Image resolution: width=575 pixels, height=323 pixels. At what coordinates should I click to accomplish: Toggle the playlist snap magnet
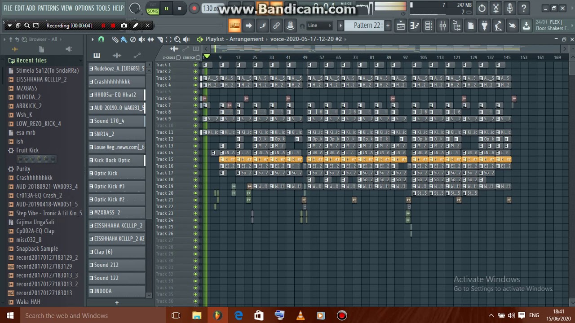101,39
